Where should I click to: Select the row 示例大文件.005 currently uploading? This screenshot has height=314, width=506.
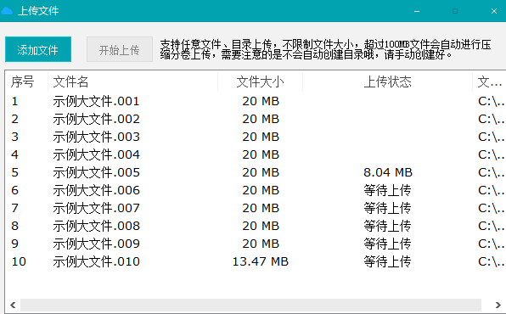pos(256,172)
